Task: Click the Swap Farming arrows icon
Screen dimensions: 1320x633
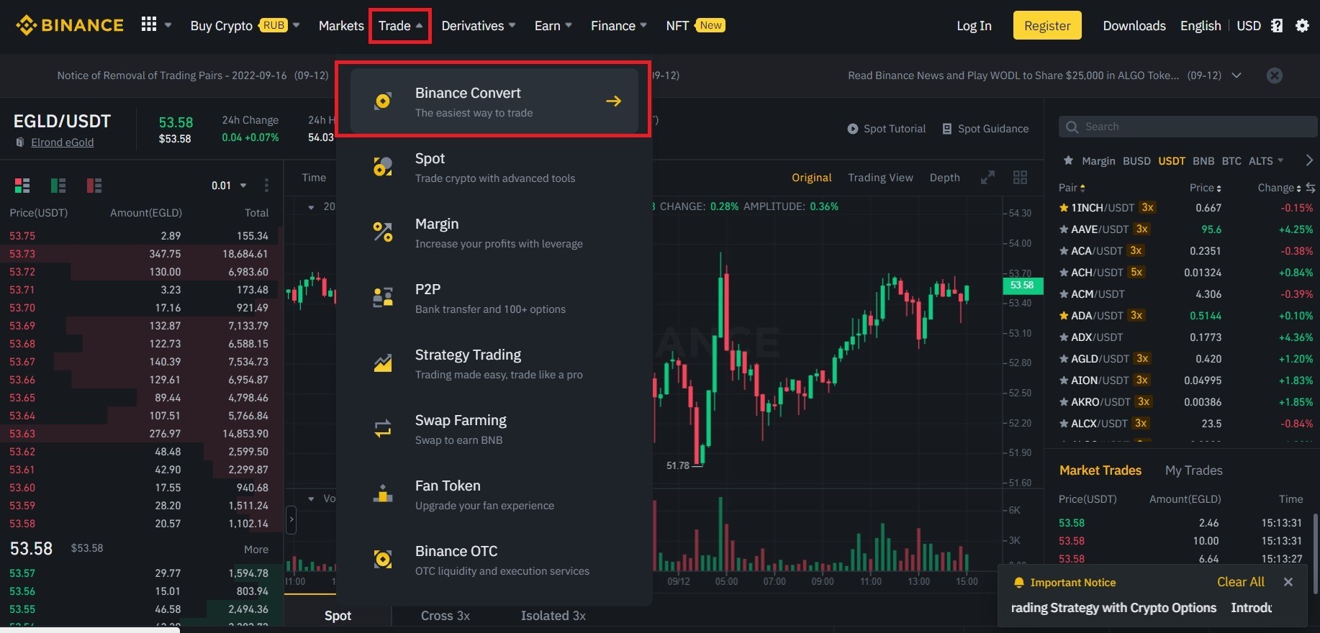Action: (x=383, y=428)
